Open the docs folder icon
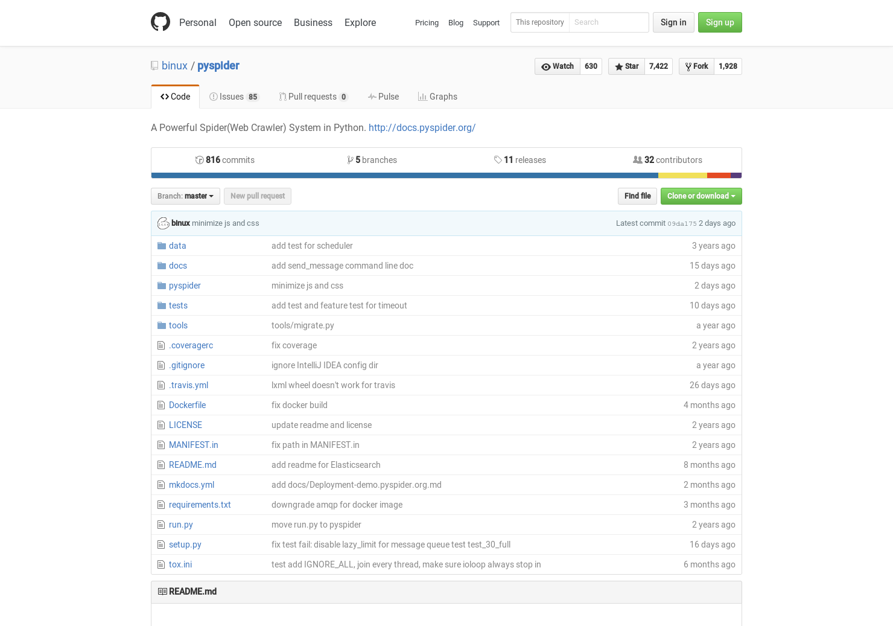Image resolution: width=893 pixels, height=626 pixels. (x=161, y=266)
